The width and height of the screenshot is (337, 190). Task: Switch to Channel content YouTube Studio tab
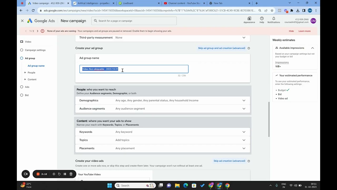tap(184, 3)
